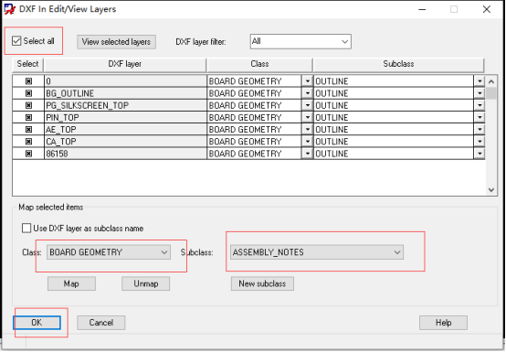Open Subclass dropdown for CA_TOP row

480,142
